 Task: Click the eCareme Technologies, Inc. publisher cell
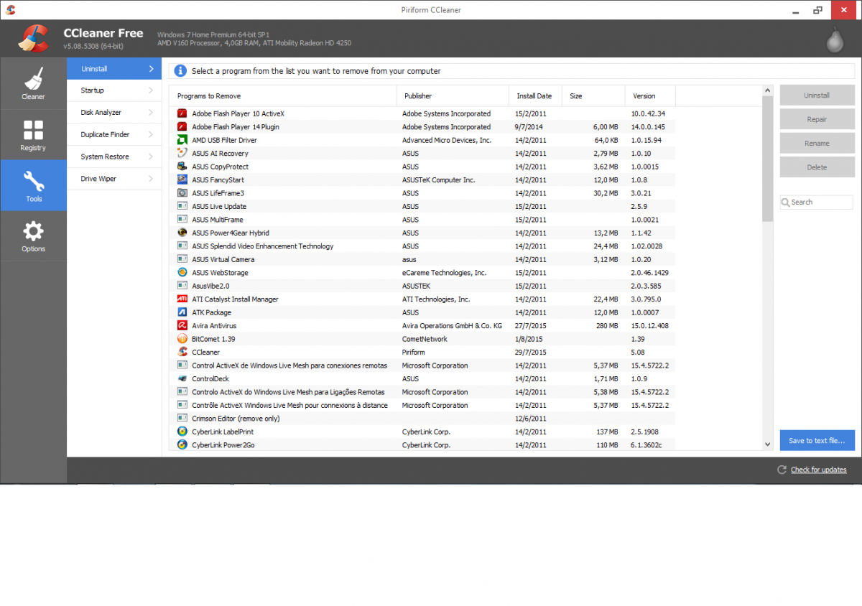[444, 273]
